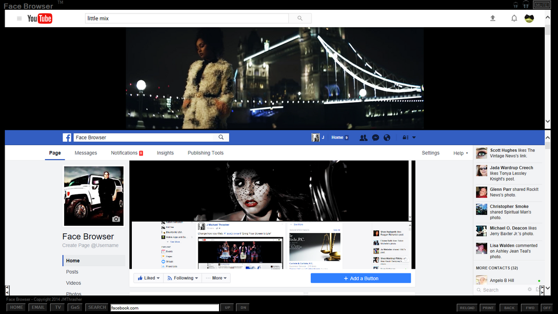
Task: Open Facebook friend requests icon
Action: point(364,137)
